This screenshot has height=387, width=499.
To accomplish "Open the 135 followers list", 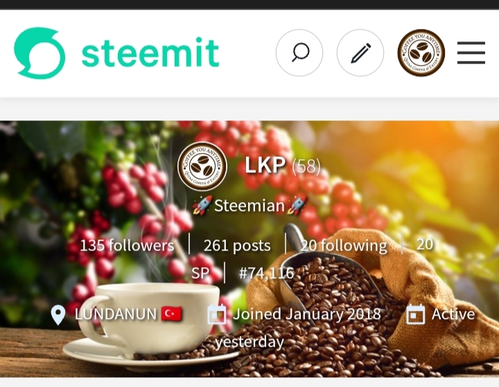I will (x=127, y=246).
